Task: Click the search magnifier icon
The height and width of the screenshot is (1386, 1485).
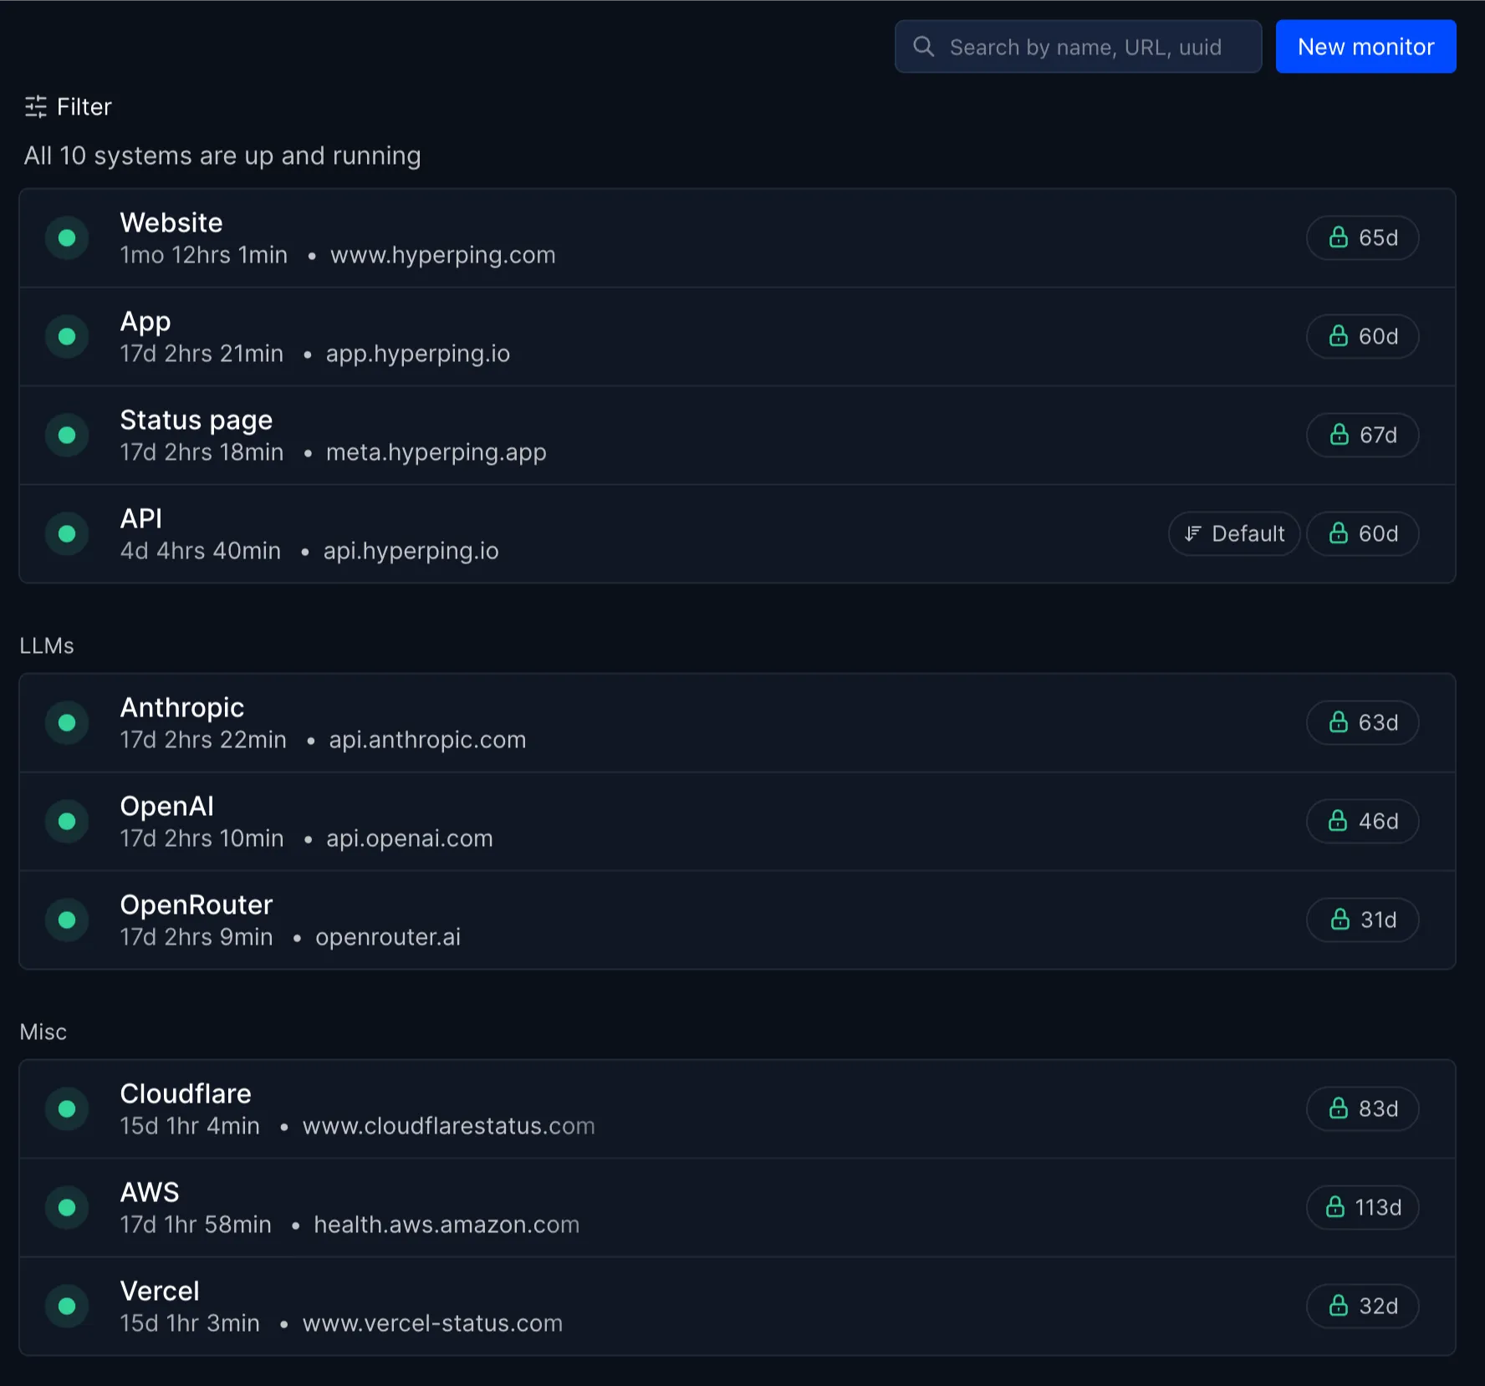Action: (923, 47)
